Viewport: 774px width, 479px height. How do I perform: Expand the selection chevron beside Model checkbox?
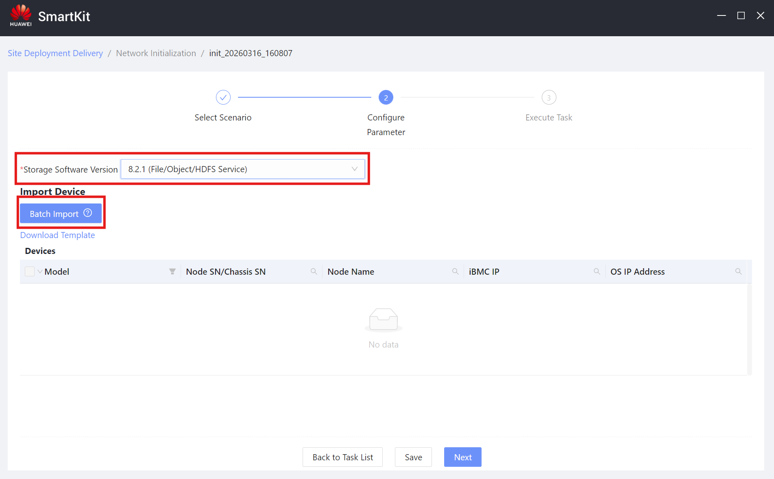tap(40, 271)
